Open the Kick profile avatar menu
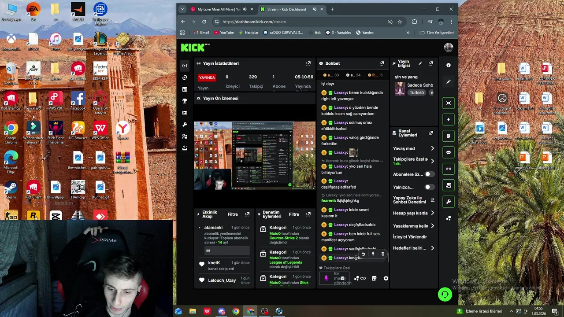 click(449, 48)
